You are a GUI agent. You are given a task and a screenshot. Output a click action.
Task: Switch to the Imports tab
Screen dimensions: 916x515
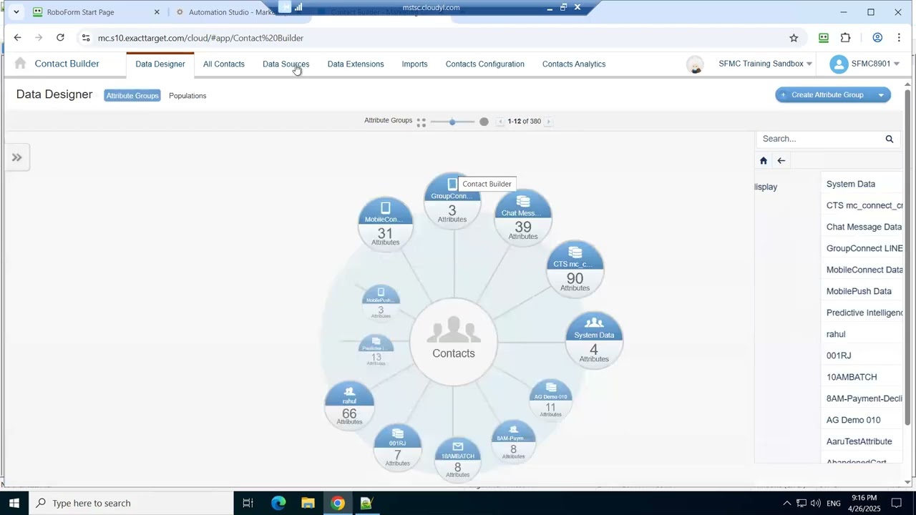pyautogui.click(x=414, y=64)
